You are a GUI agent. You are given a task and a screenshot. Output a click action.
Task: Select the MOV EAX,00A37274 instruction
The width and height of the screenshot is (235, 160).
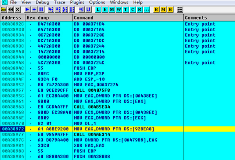[x=96, y=85]
